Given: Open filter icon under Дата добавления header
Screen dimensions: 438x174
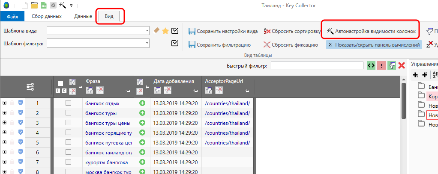Looking at the screenshot, I should [157, 90].
